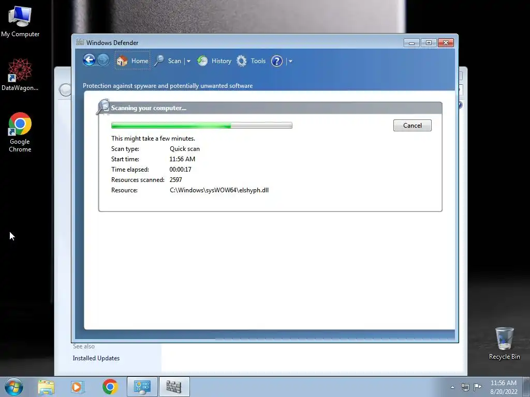Click the forward navigation arrow
530x397 pixels.
pyautogui.click(x=104, y=60)
